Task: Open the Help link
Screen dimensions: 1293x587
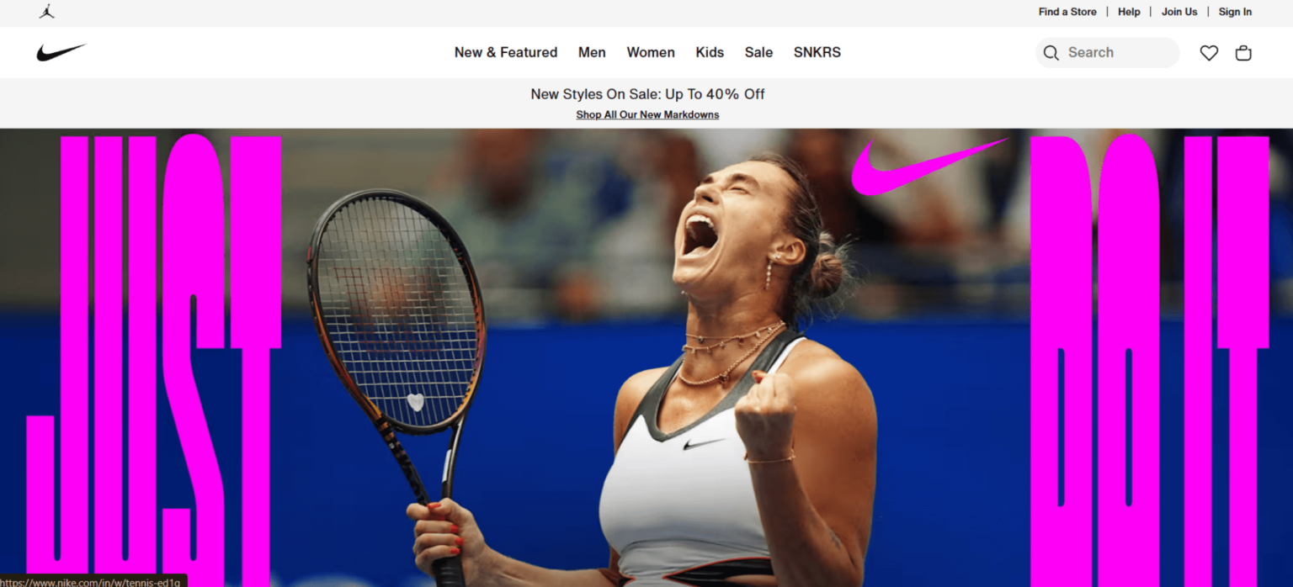Action: [x=1129, y=12]
